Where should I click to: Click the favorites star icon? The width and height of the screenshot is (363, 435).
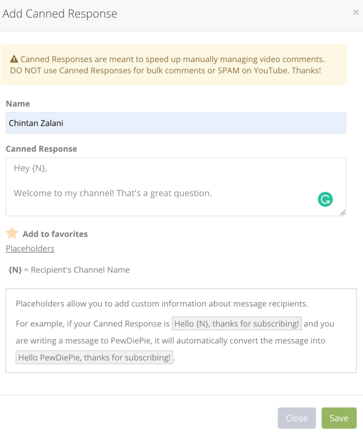12,233
